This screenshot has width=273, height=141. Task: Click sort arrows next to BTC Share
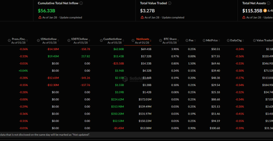178,41
